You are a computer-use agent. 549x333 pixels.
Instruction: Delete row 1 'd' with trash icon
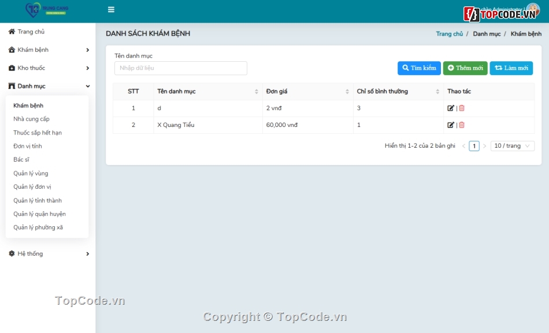click(x=462, y=108)
